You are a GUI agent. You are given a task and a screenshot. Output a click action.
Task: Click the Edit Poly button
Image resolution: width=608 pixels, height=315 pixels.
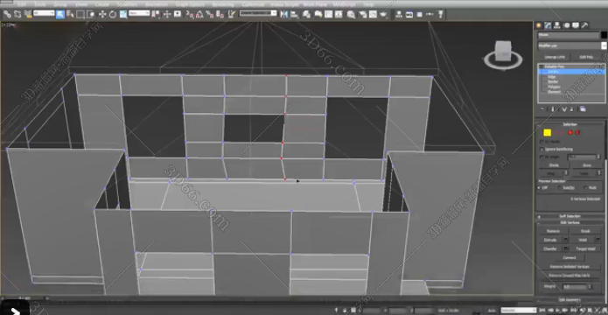(586, 57)
